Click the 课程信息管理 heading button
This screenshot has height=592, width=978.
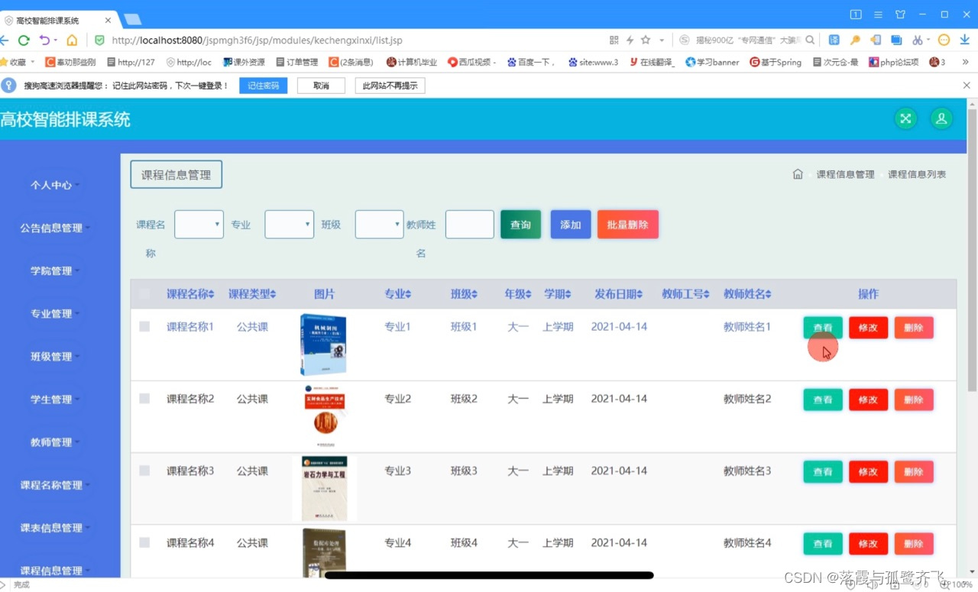(176, 174)
